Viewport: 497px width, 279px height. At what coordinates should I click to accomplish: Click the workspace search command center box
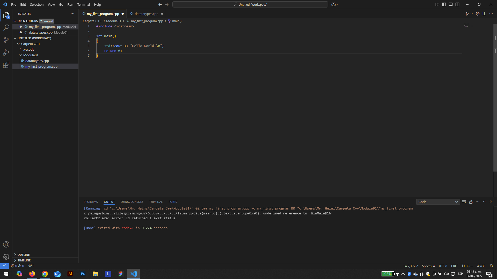250,4
